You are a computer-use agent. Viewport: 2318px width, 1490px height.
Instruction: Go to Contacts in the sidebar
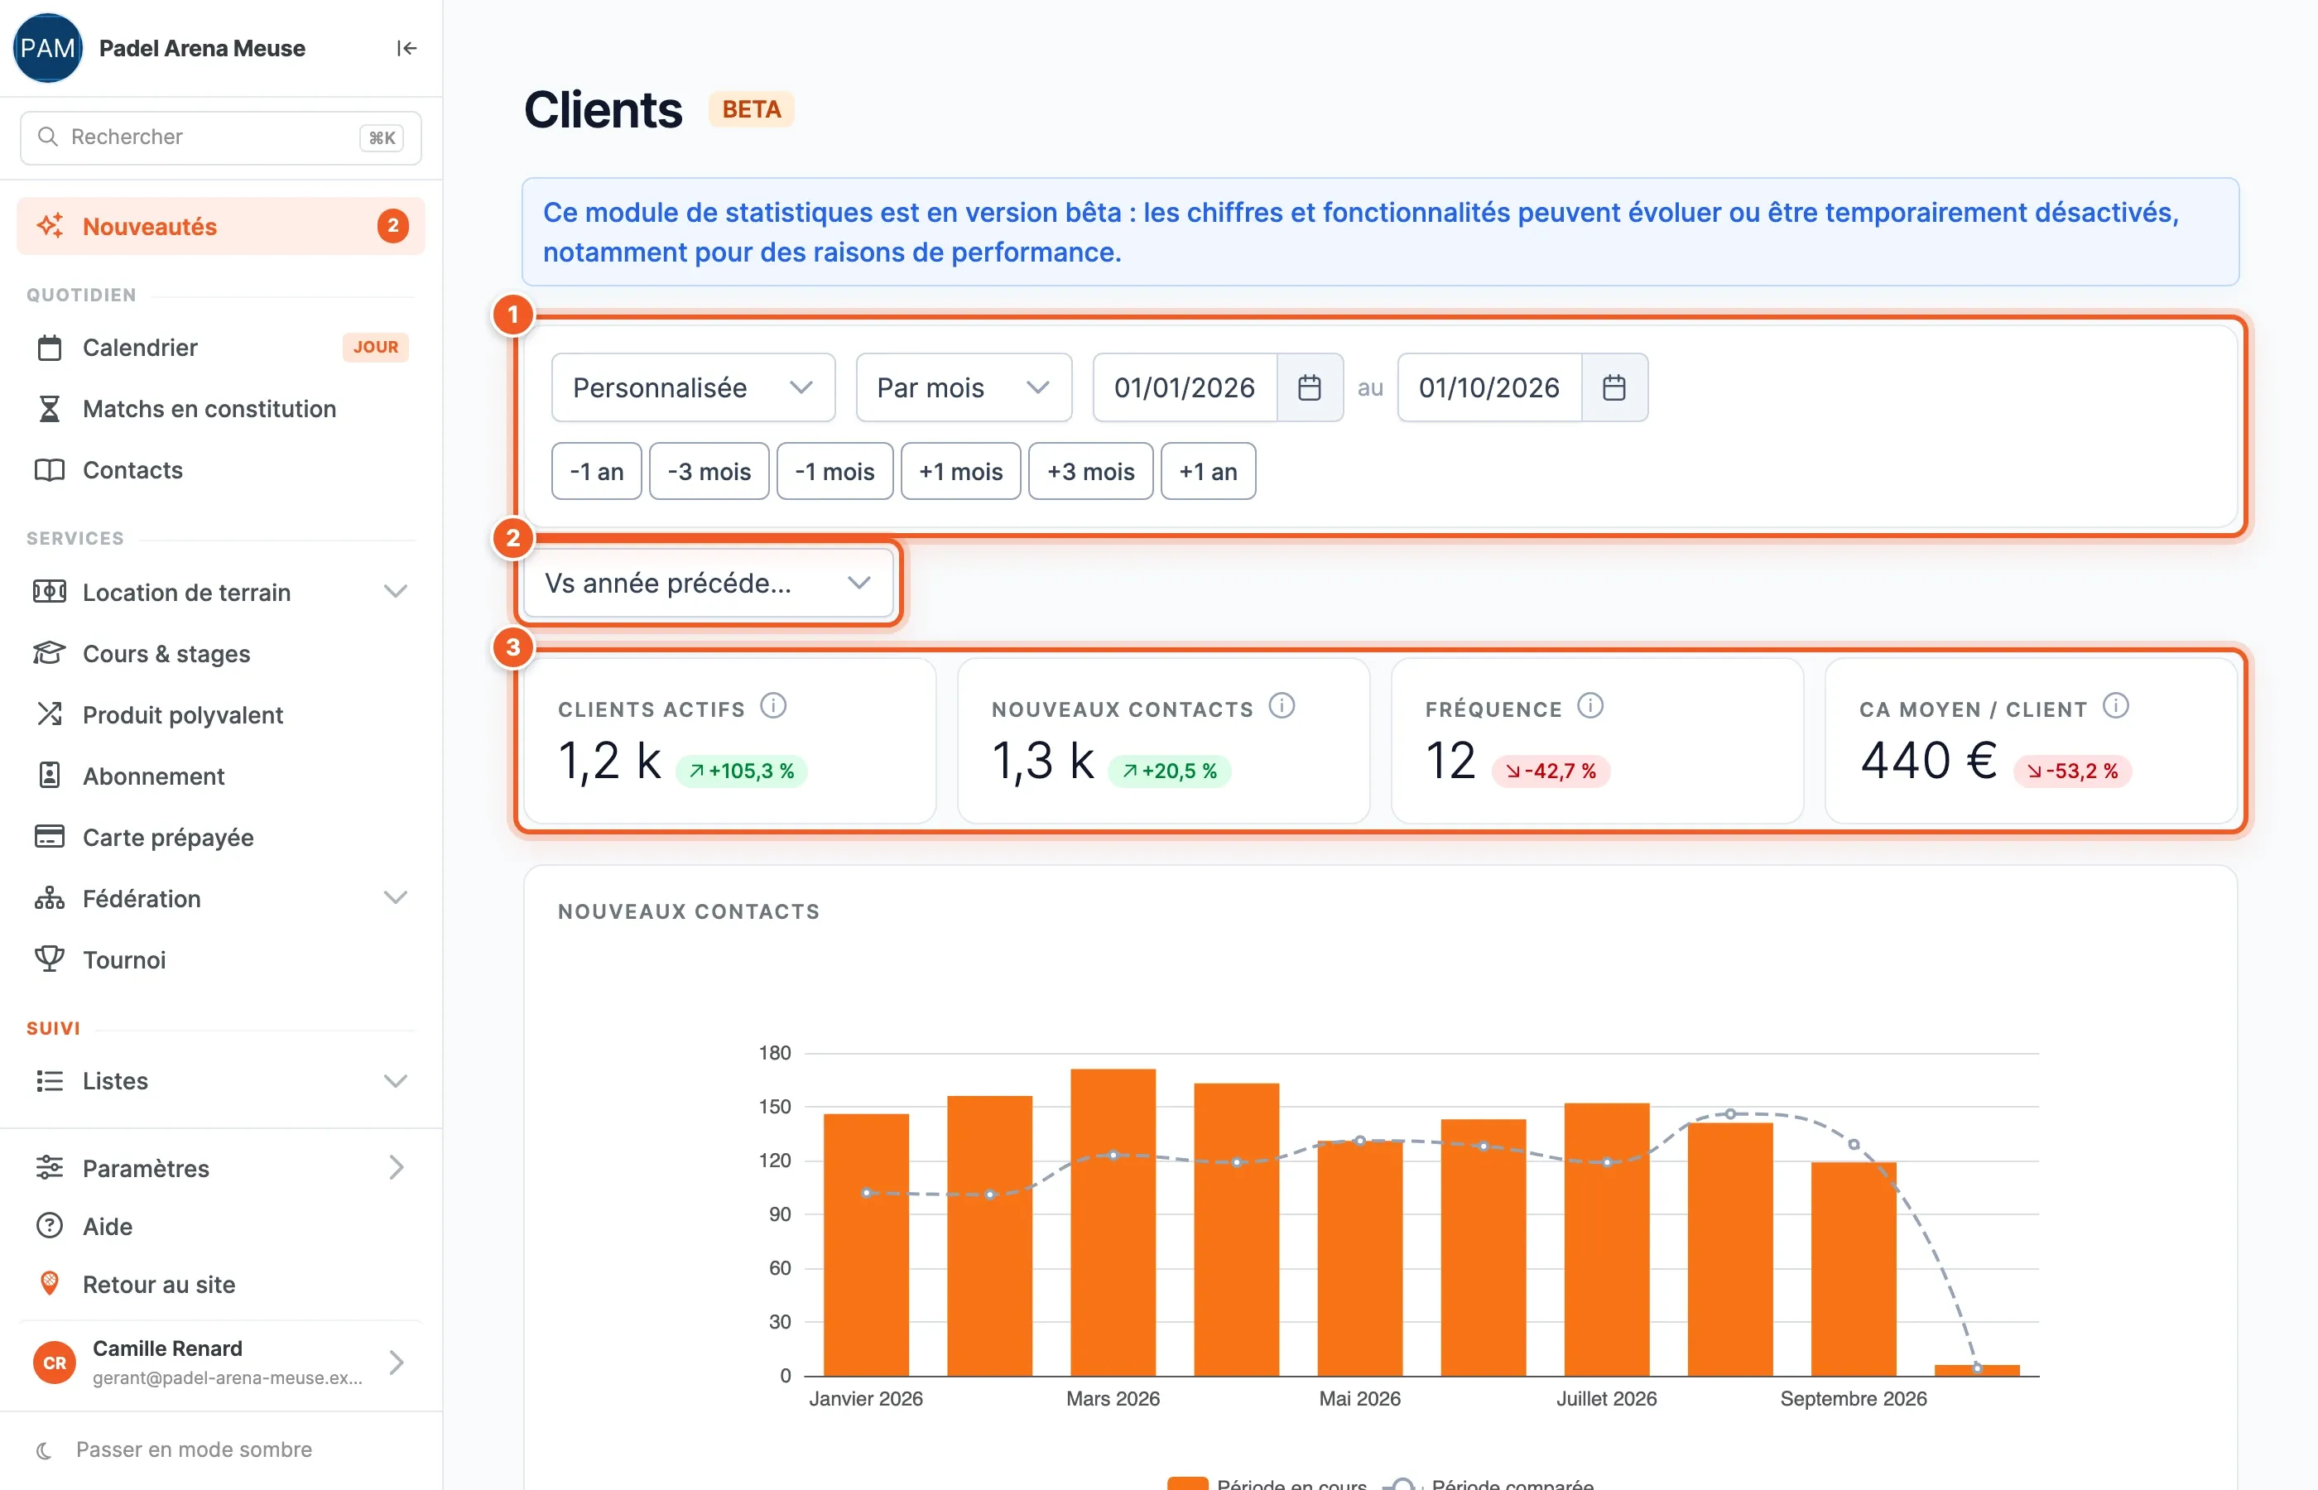click(222, 470)
